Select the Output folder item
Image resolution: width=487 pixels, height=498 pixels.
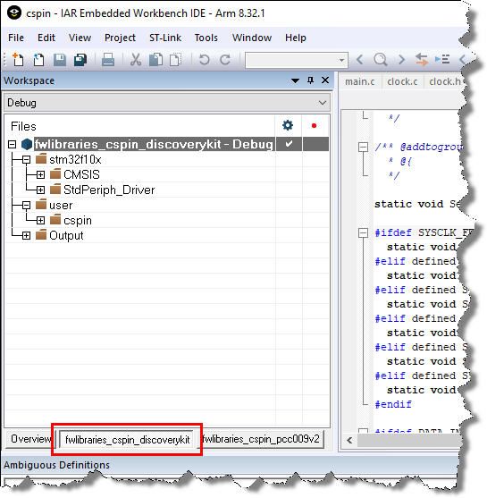point(66,236)
